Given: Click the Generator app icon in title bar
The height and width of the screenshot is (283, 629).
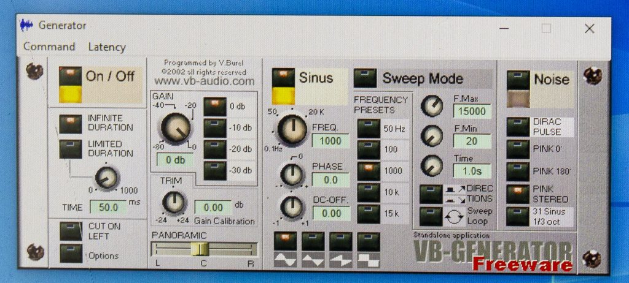Looking at the screenshot, I should [26, 26].
